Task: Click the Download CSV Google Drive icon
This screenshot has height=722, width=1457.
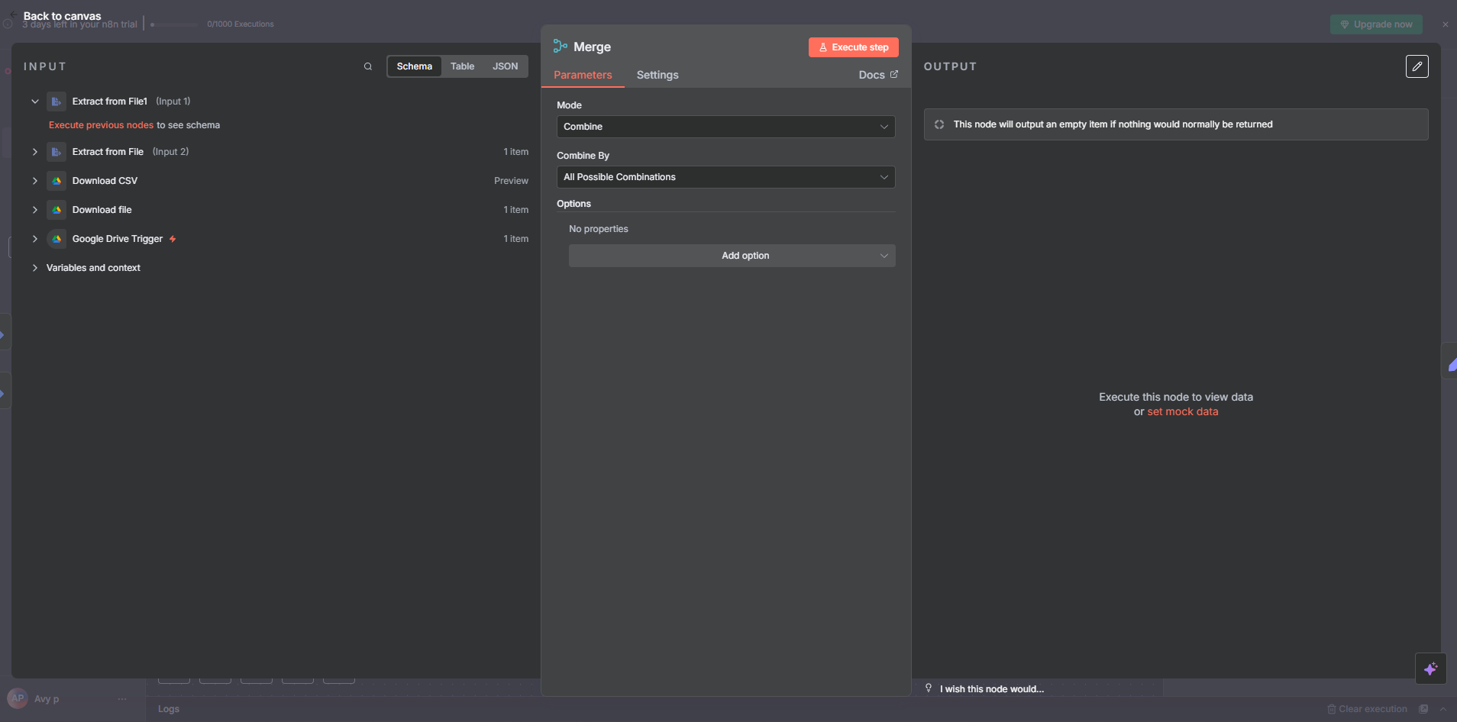Action: [57, 181]
